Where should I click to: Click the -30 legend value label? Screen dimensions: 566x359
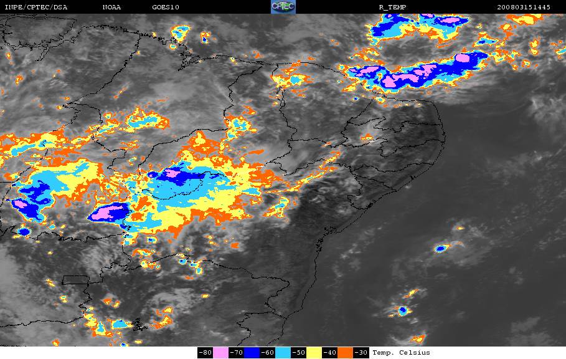pyautogui.click(x=361, y=353)
